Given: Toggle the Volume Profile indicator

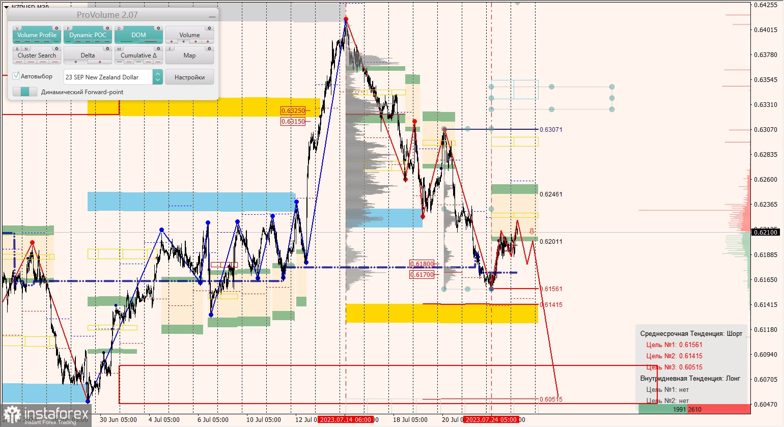Looking at the screenshot, I should pyautogui.click(x=37, y=35).
